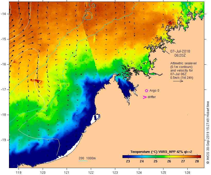Click the latitude axis label -18

coord(3,115)
